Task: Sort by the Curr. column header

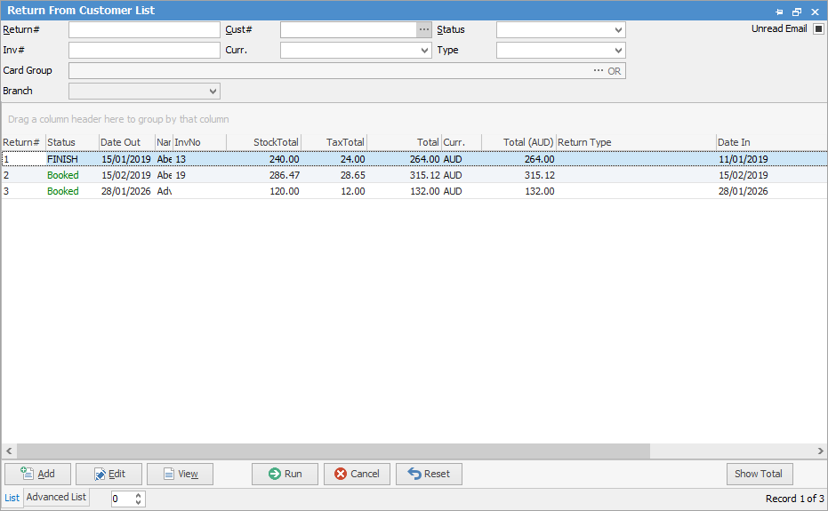Action: click(x=462, y=142)
